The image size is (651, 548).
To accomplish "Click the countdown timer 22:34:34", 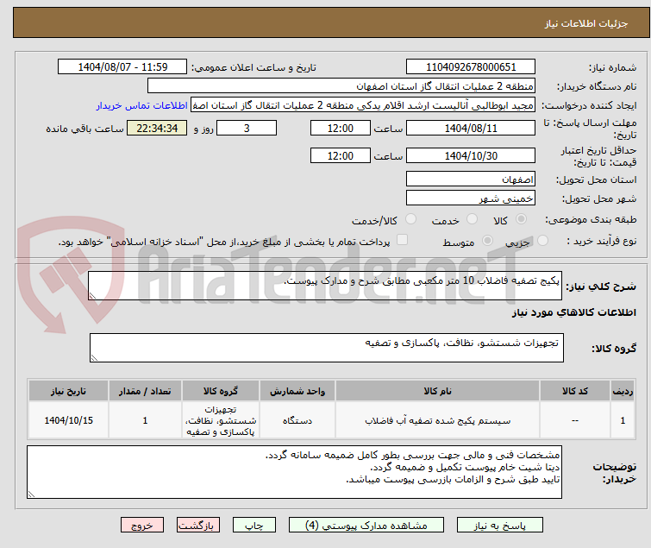I will pos(157,128).
